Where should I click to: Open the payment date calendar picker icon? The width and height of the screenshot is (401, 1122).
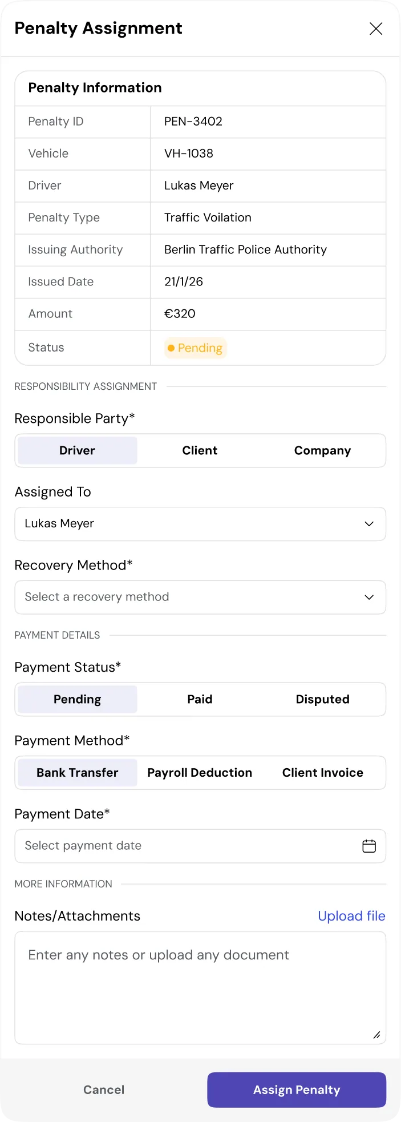(369, 846)
